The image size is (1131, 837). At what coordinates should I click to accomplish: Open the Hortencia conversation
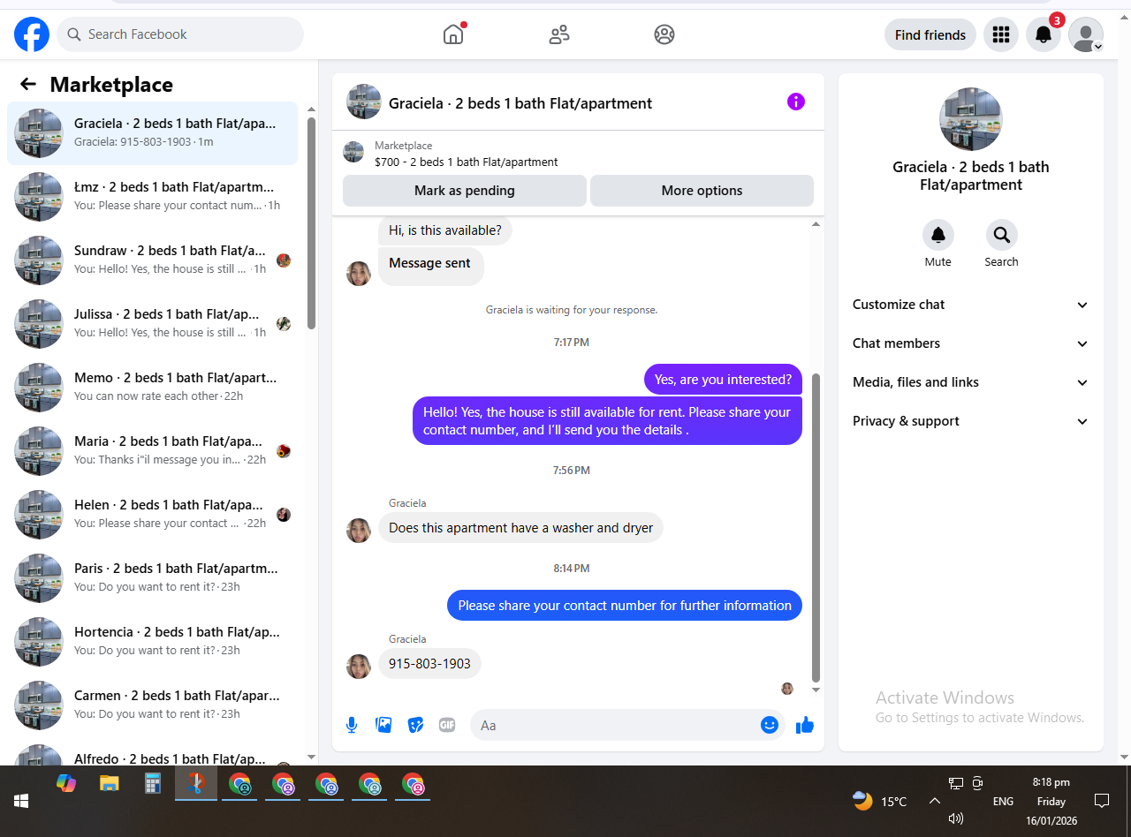tap(152, 642)
